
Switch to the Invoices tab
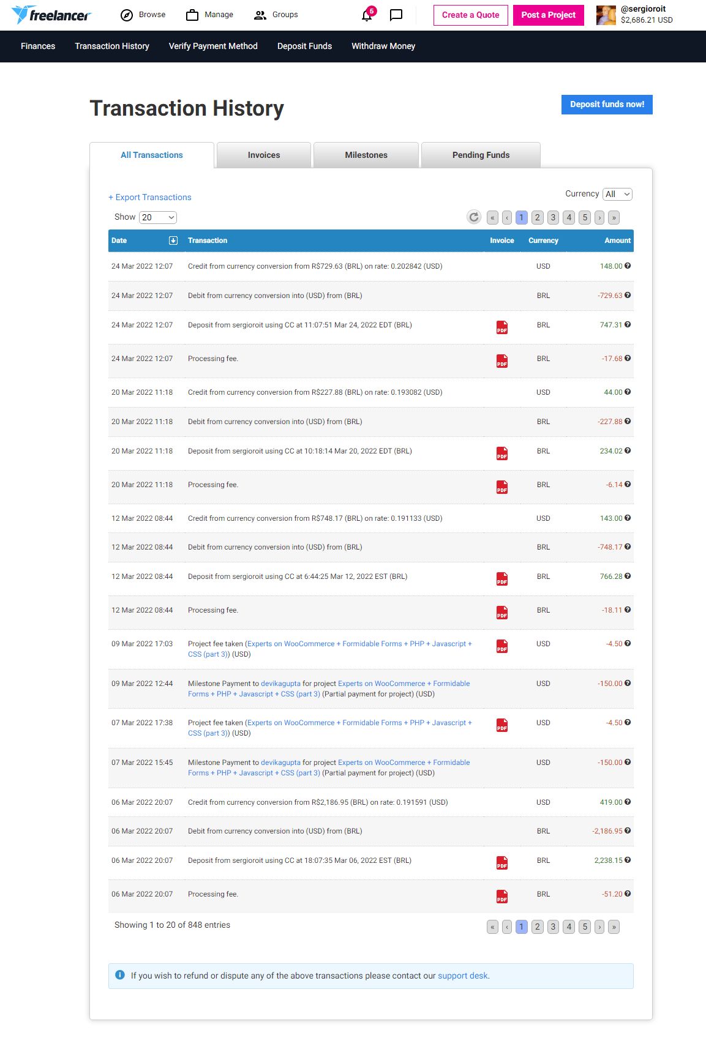tap(264, 155)
